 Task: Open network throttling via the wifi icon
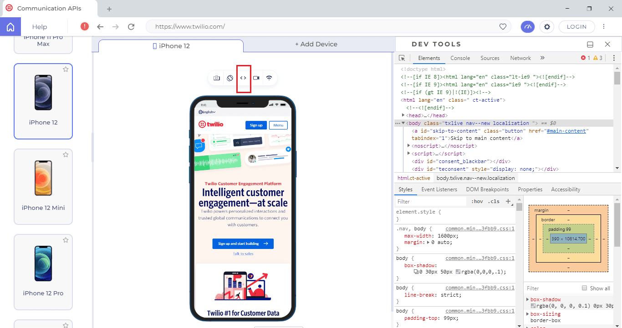point(269,78)
